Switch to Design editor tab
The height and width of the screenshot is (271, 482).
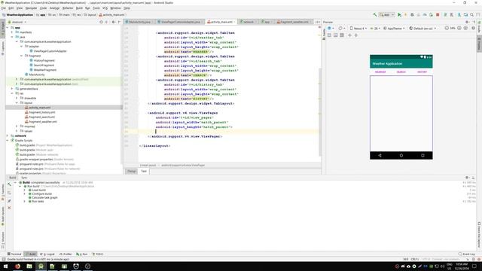132,171
